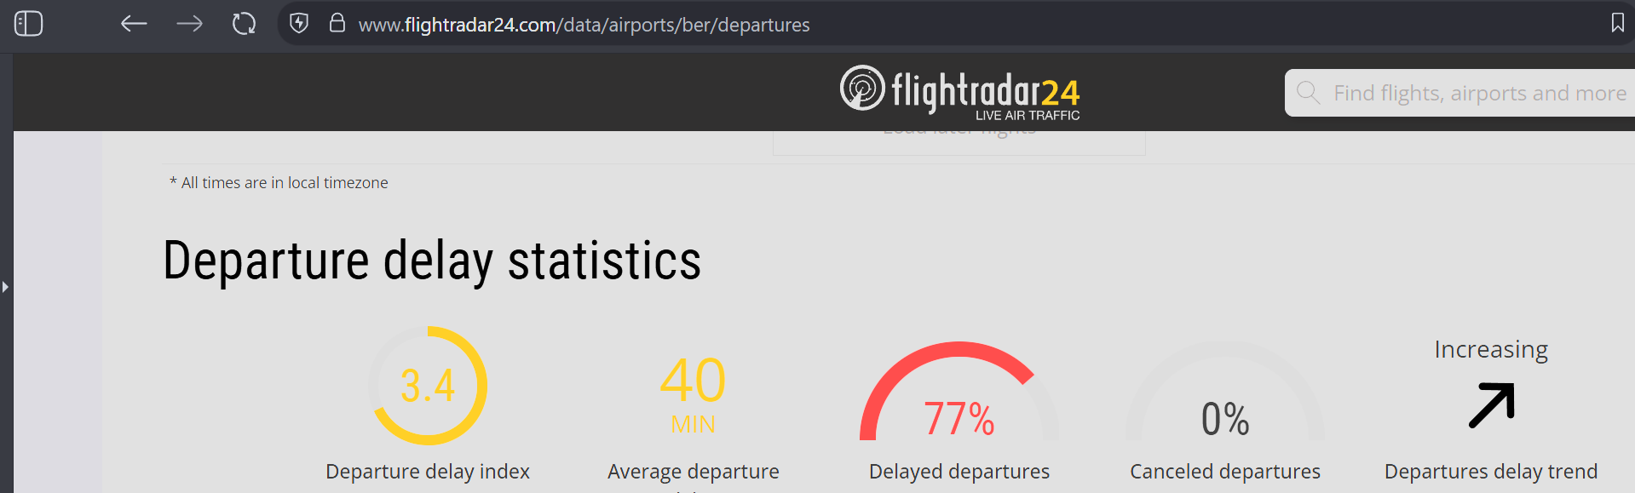Select the flightradar24.com URL address bar

(584, 25)
